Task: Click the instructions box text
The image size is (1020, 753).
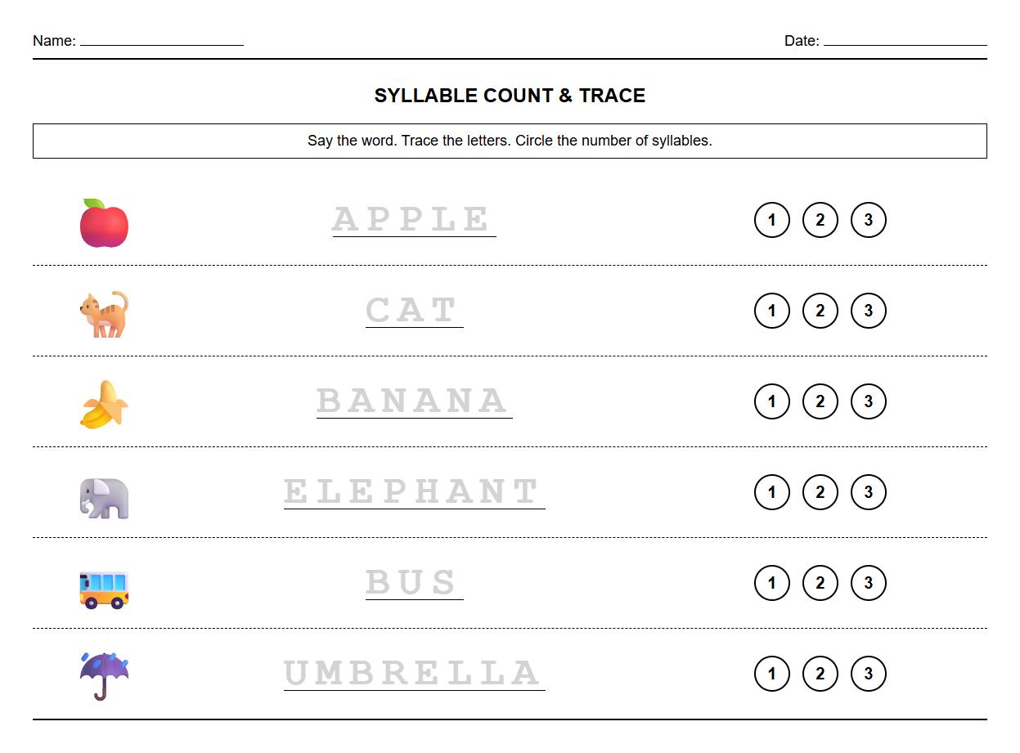Action: point(510,141)
